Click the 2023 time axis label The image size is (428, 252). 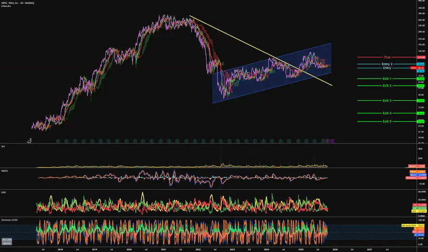pos(232,249)
